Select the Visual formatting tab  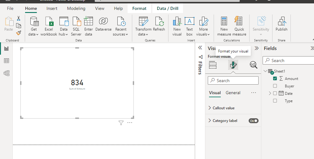coord(215,93)
